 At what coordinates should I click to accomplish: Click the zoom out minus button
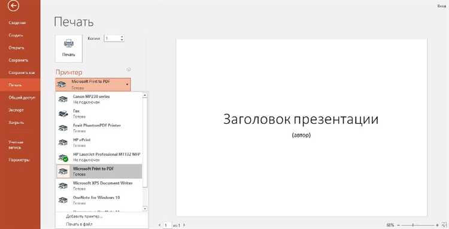point(398,225)
